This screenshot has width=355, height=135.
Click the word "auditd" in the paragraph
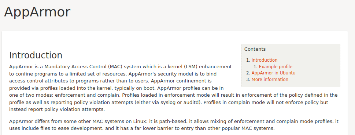click(x=192, y=103)
